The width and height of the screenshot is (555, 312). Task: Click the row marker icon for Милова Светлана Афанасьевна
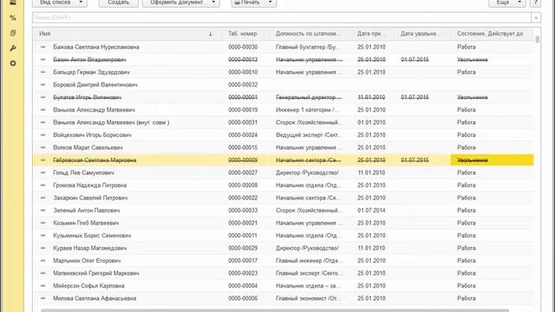(43, 298)
